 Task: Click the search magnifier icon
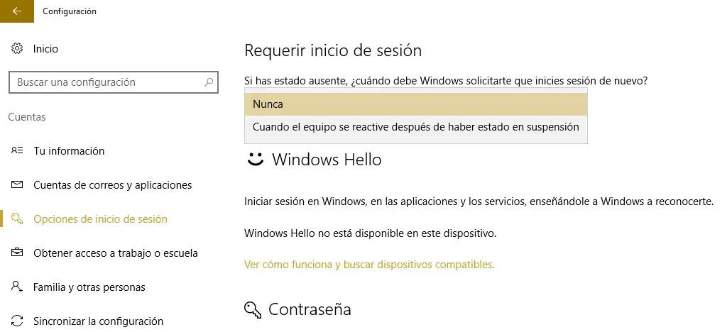pyautogui.click(x=209, y=82)
